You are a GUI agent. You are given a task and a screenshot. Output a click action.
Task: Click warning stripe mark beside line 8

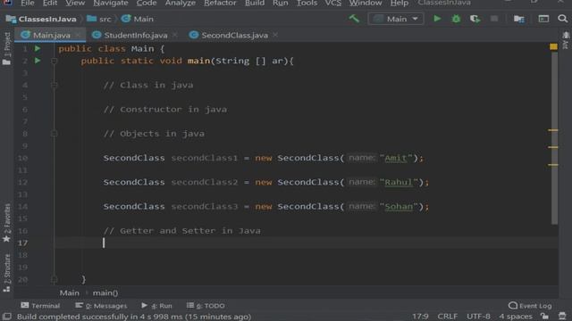[553, 130]
